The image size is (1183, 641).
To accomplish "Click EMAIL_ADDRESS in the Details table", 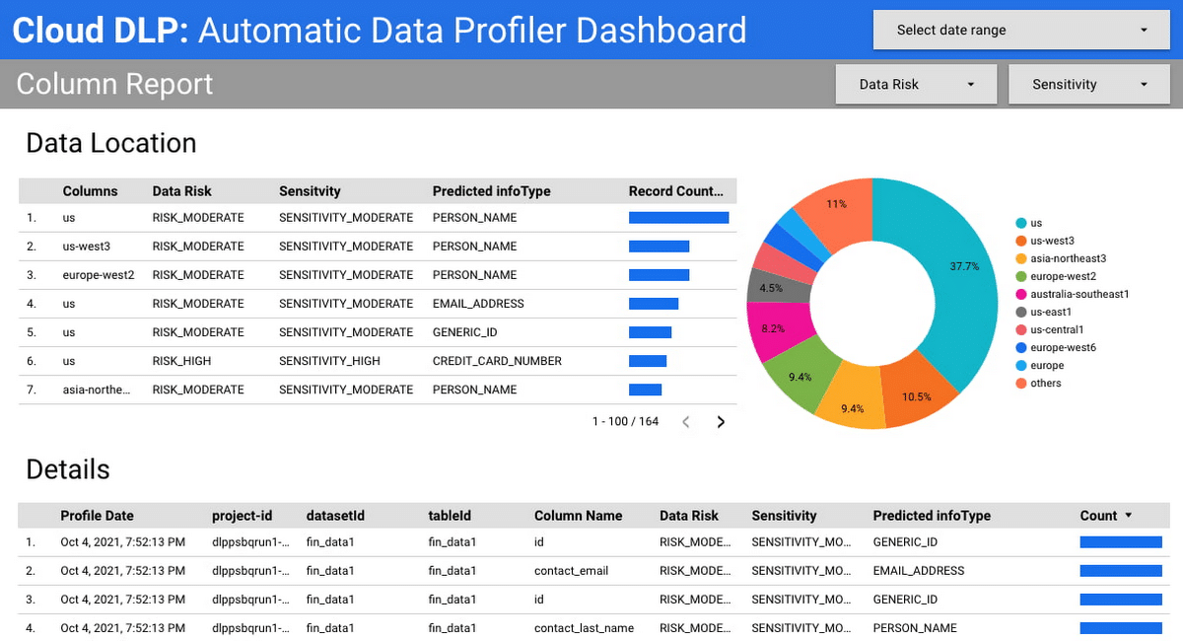I will pyautogui.click(x=919, y=571).
